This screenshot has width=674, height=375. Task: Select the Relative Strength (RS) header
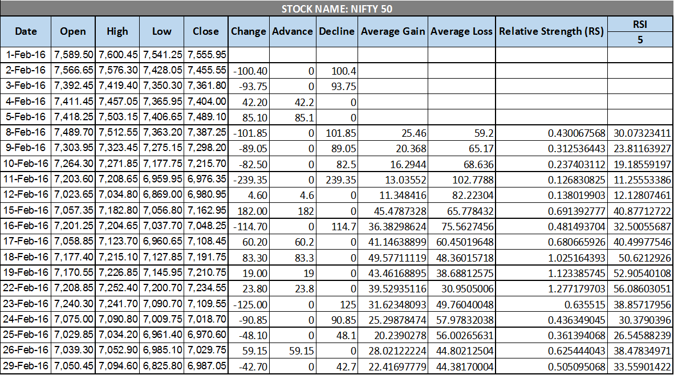[x=551, y=31]
